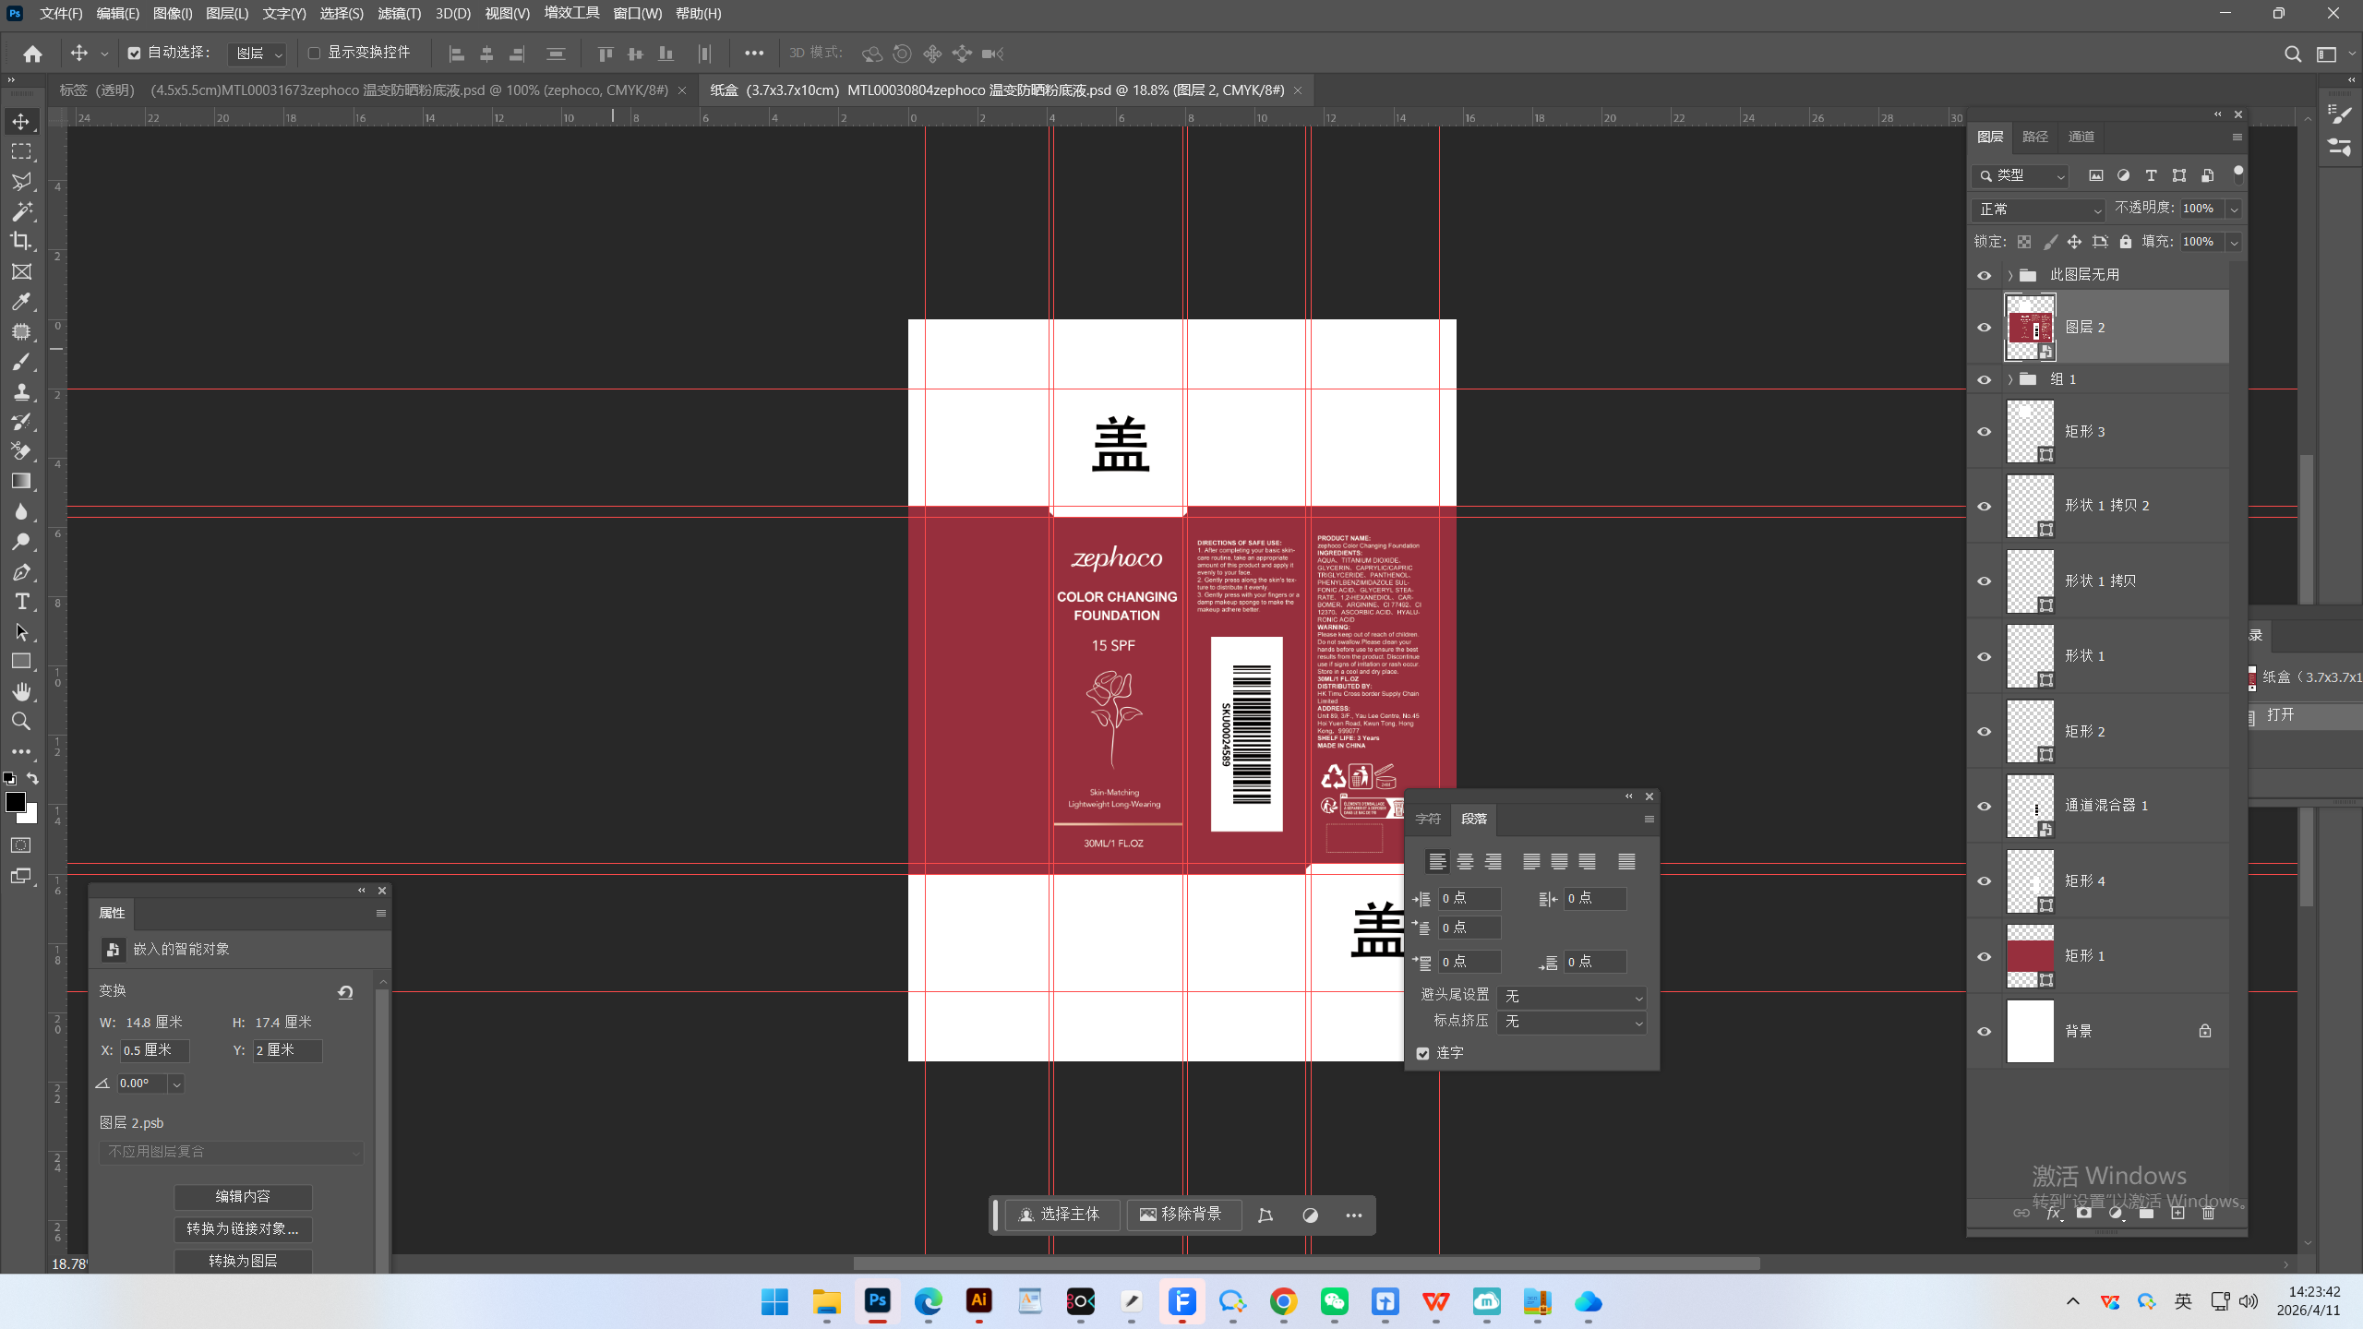Click the Windows Start button
The height and width of the screenshot is (1329, 2363).
pyautogui.click(x=774, y=1302)
